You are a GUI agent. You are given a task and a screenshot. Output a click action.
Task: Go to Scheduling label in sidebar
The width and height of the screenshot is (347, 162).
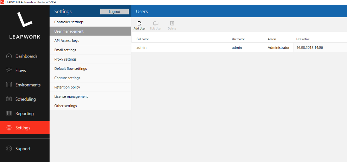click(x=26, y=99)
